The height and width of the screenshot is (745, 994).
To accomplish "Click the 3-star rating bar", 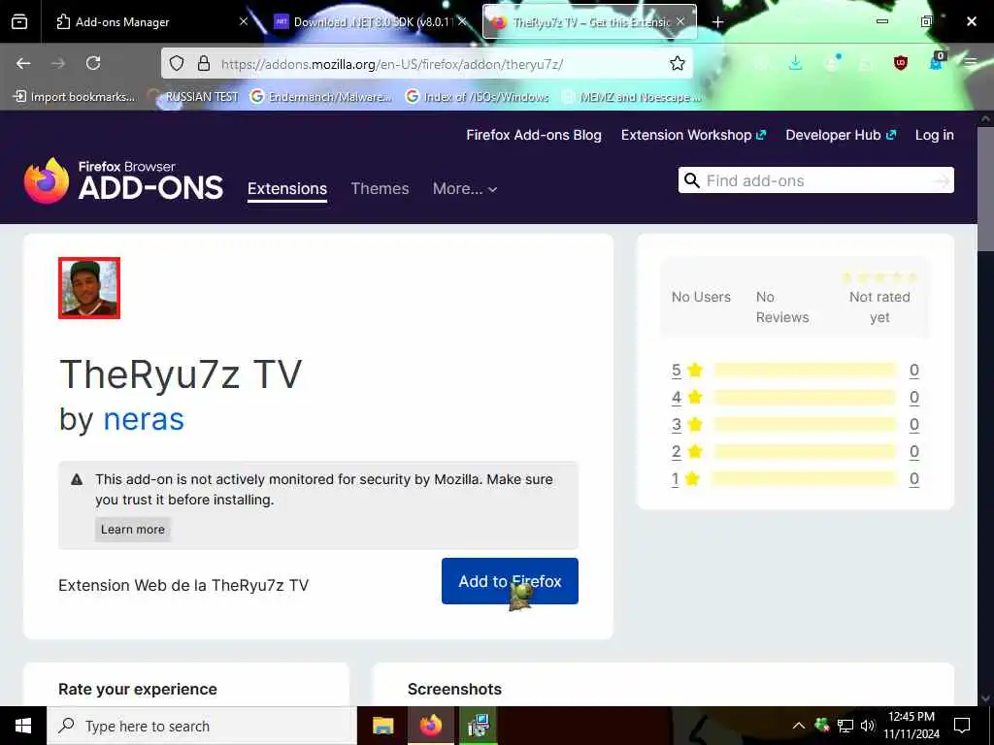I will [x=805, y=425].
